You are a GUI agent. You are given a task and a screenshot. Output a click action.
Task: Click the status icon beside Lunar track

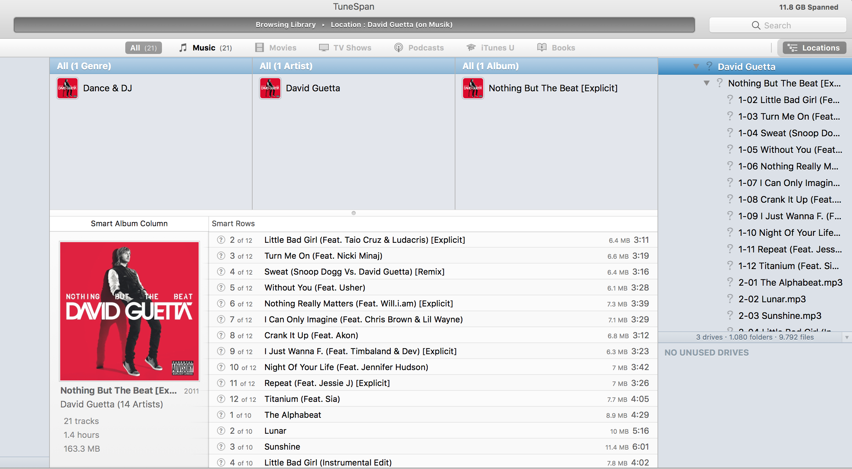(x=221, y=431)
